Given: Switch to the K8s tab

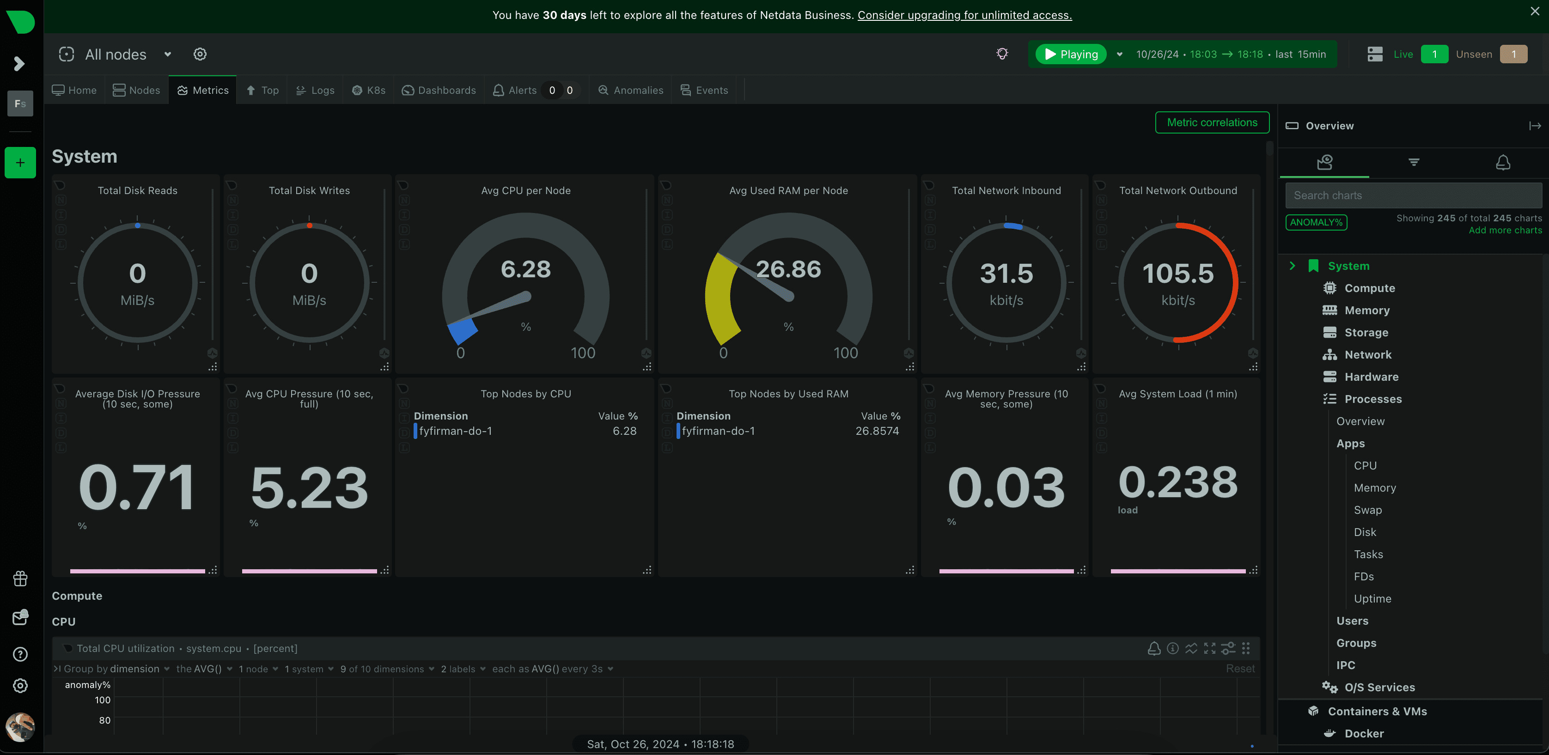Looking at the screenshot, I should 369,90.
